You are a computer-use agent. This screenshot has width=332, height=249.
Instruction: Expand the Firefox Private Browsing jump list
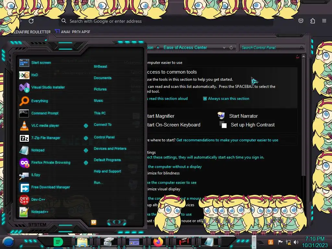86,163
